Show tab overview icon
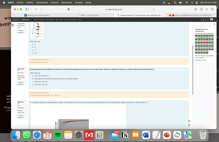219x142 pixels. coord(213,9)
